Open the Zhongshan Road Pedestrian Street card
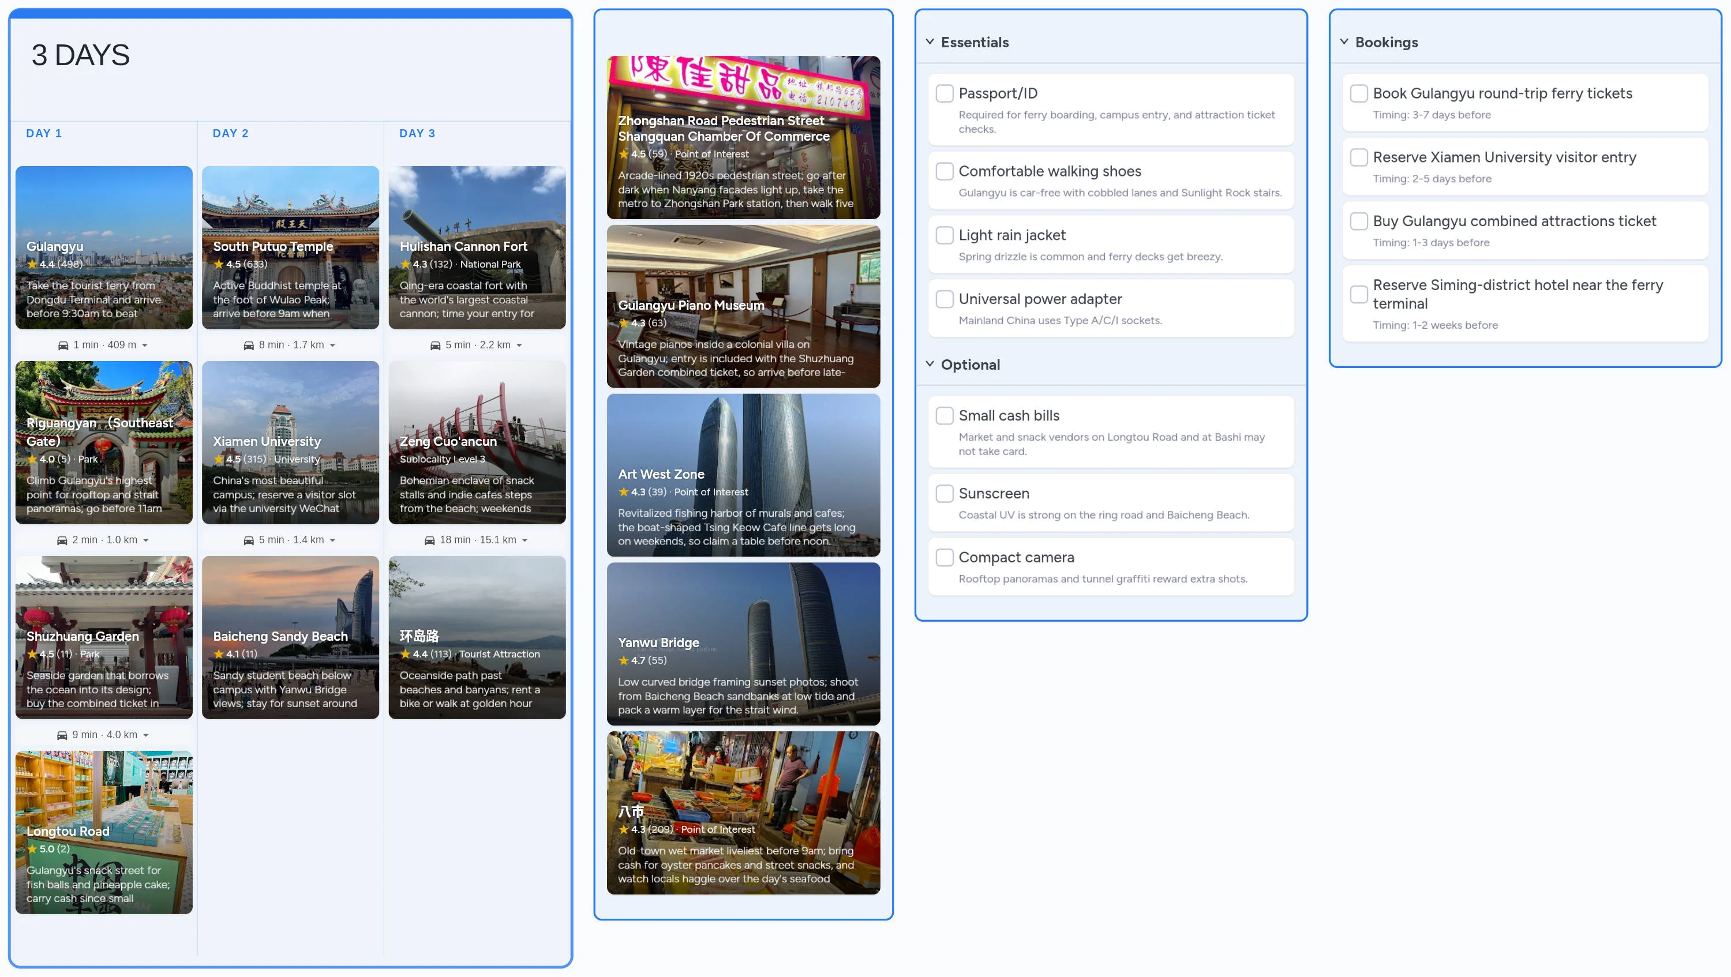 [743, 138]
